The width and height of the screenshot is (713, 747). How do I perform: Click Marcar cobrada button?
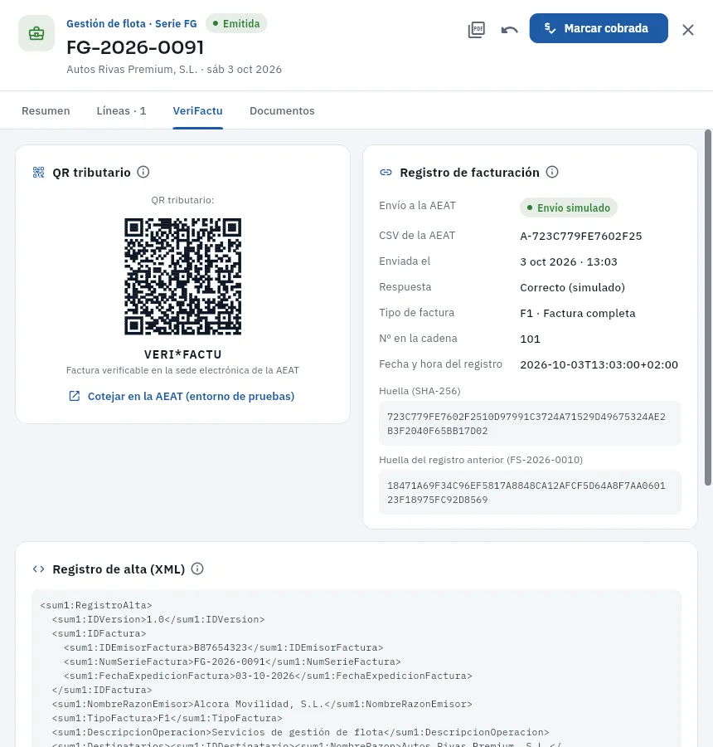tap(599, 28)
